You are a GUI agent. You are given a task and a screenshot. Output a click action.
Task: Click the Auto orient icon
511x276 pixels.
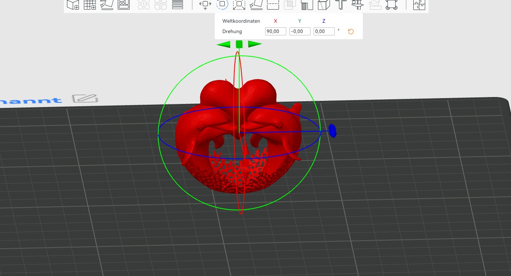pos(107,5)
